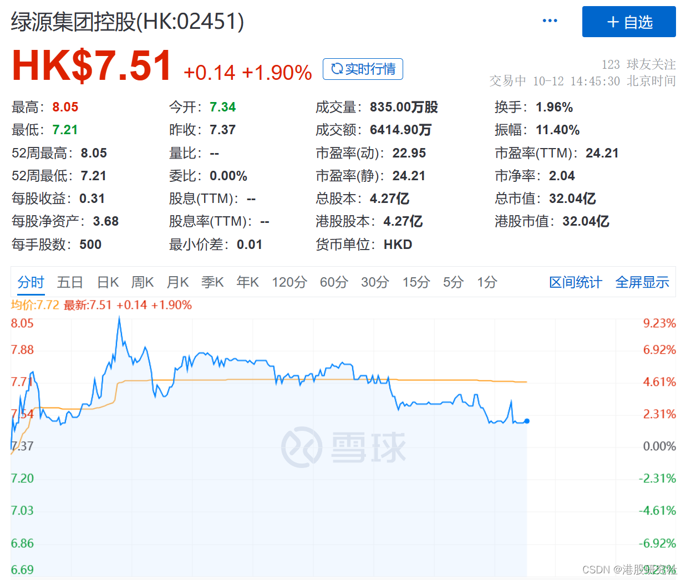Open the three-dot more options menu
This screenshot has width=686, height=580.
(550, 21)
